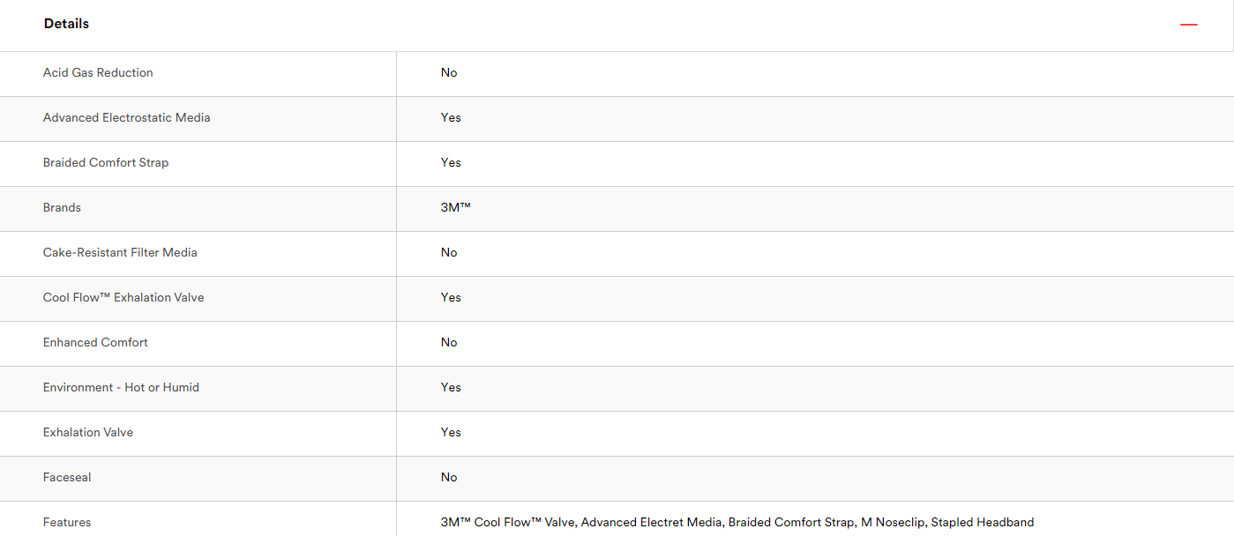
Task: Click the Features value listing Cool Flow Valve
Action: pos(737,523)
